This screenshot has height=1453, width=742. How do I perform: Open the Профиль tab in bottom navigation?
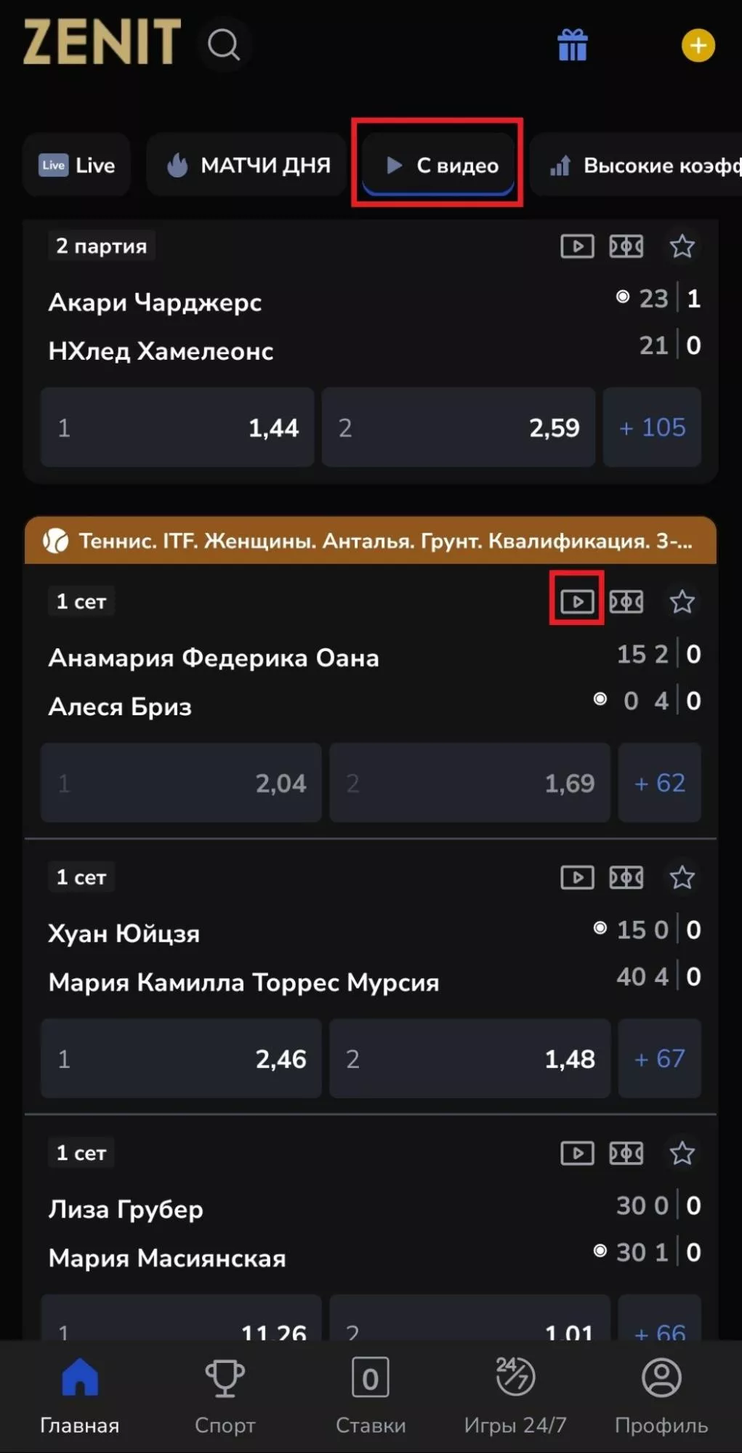(x=661, y=1394)
